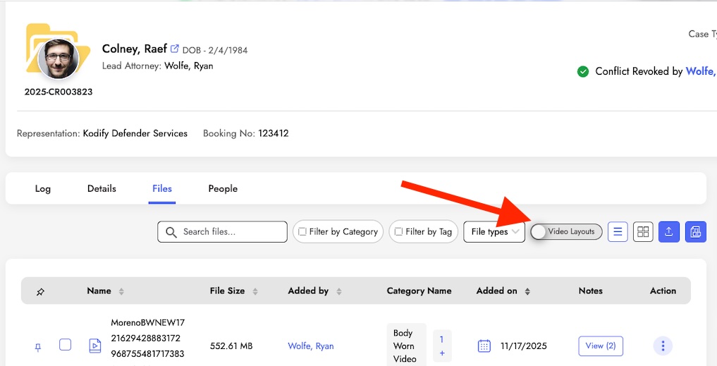This screenshot has width=717, height=366.
Task: Click the video file icon for MorenoBWNEW17
Action: click(94, 346)
